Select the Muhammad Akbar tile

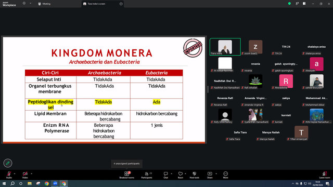point(316,98)
